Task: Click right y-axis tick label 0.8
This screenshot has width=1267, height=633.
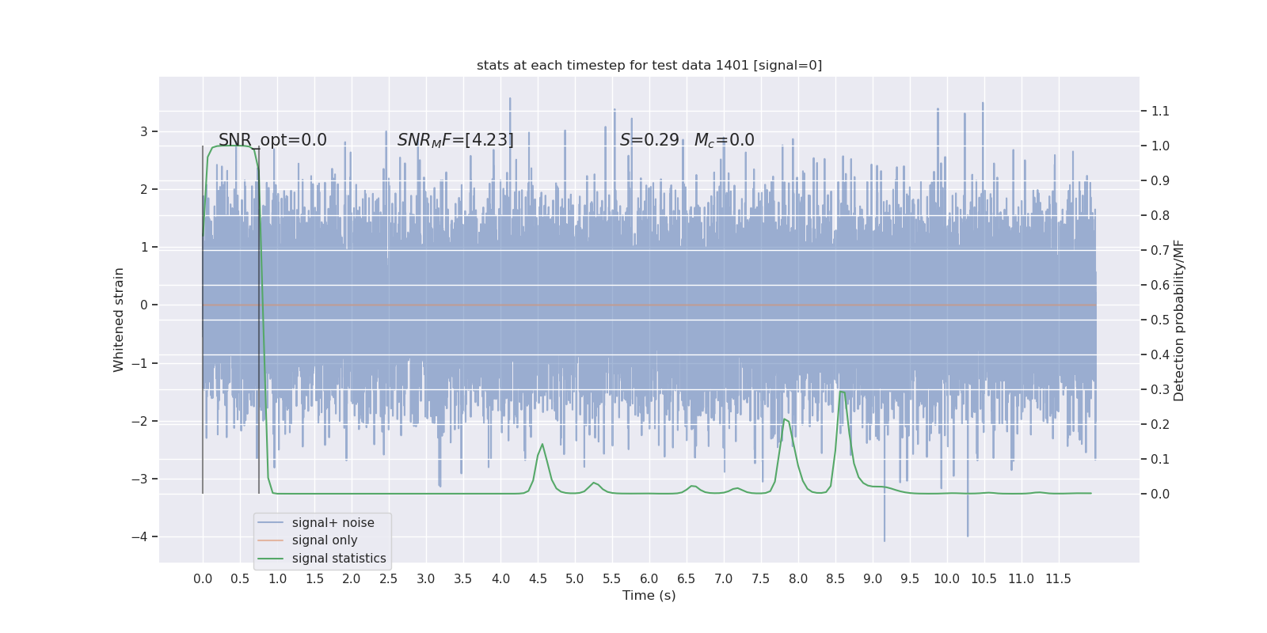Action: point(1160,215)
